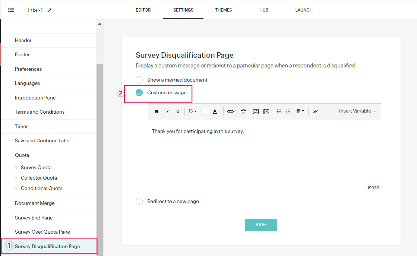Click the remove link icon

243,111
